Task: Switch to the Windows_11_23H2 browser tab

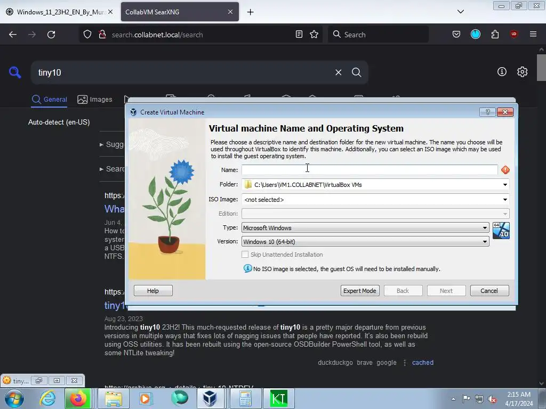Action: [x=59, y=12]
